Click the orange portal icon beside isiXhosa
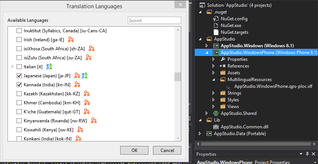Viewport: 318px width, 164px height. (92, 48)
